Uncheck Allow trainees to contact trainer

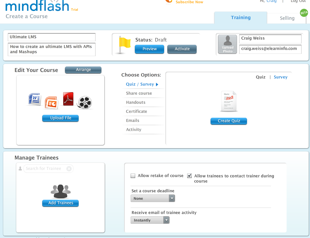pyautogui.click(x=189, y=176)
